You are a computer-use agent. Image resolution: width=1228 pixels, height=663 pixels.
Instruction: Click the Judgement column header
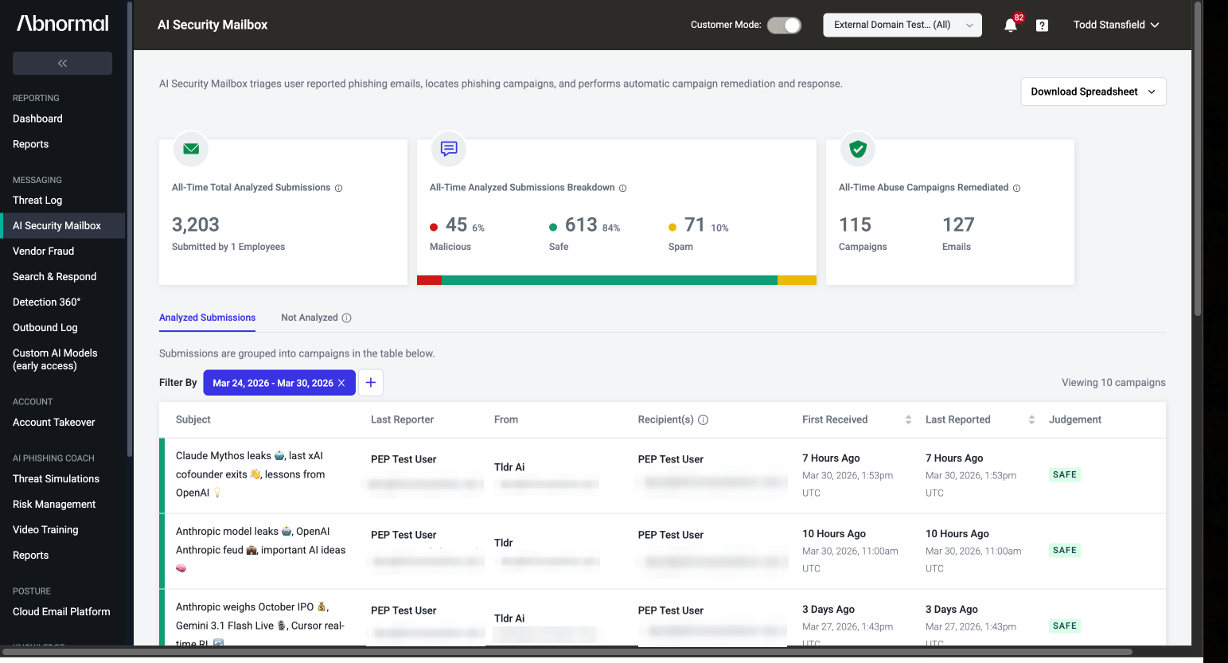[x=1075, y=420]
